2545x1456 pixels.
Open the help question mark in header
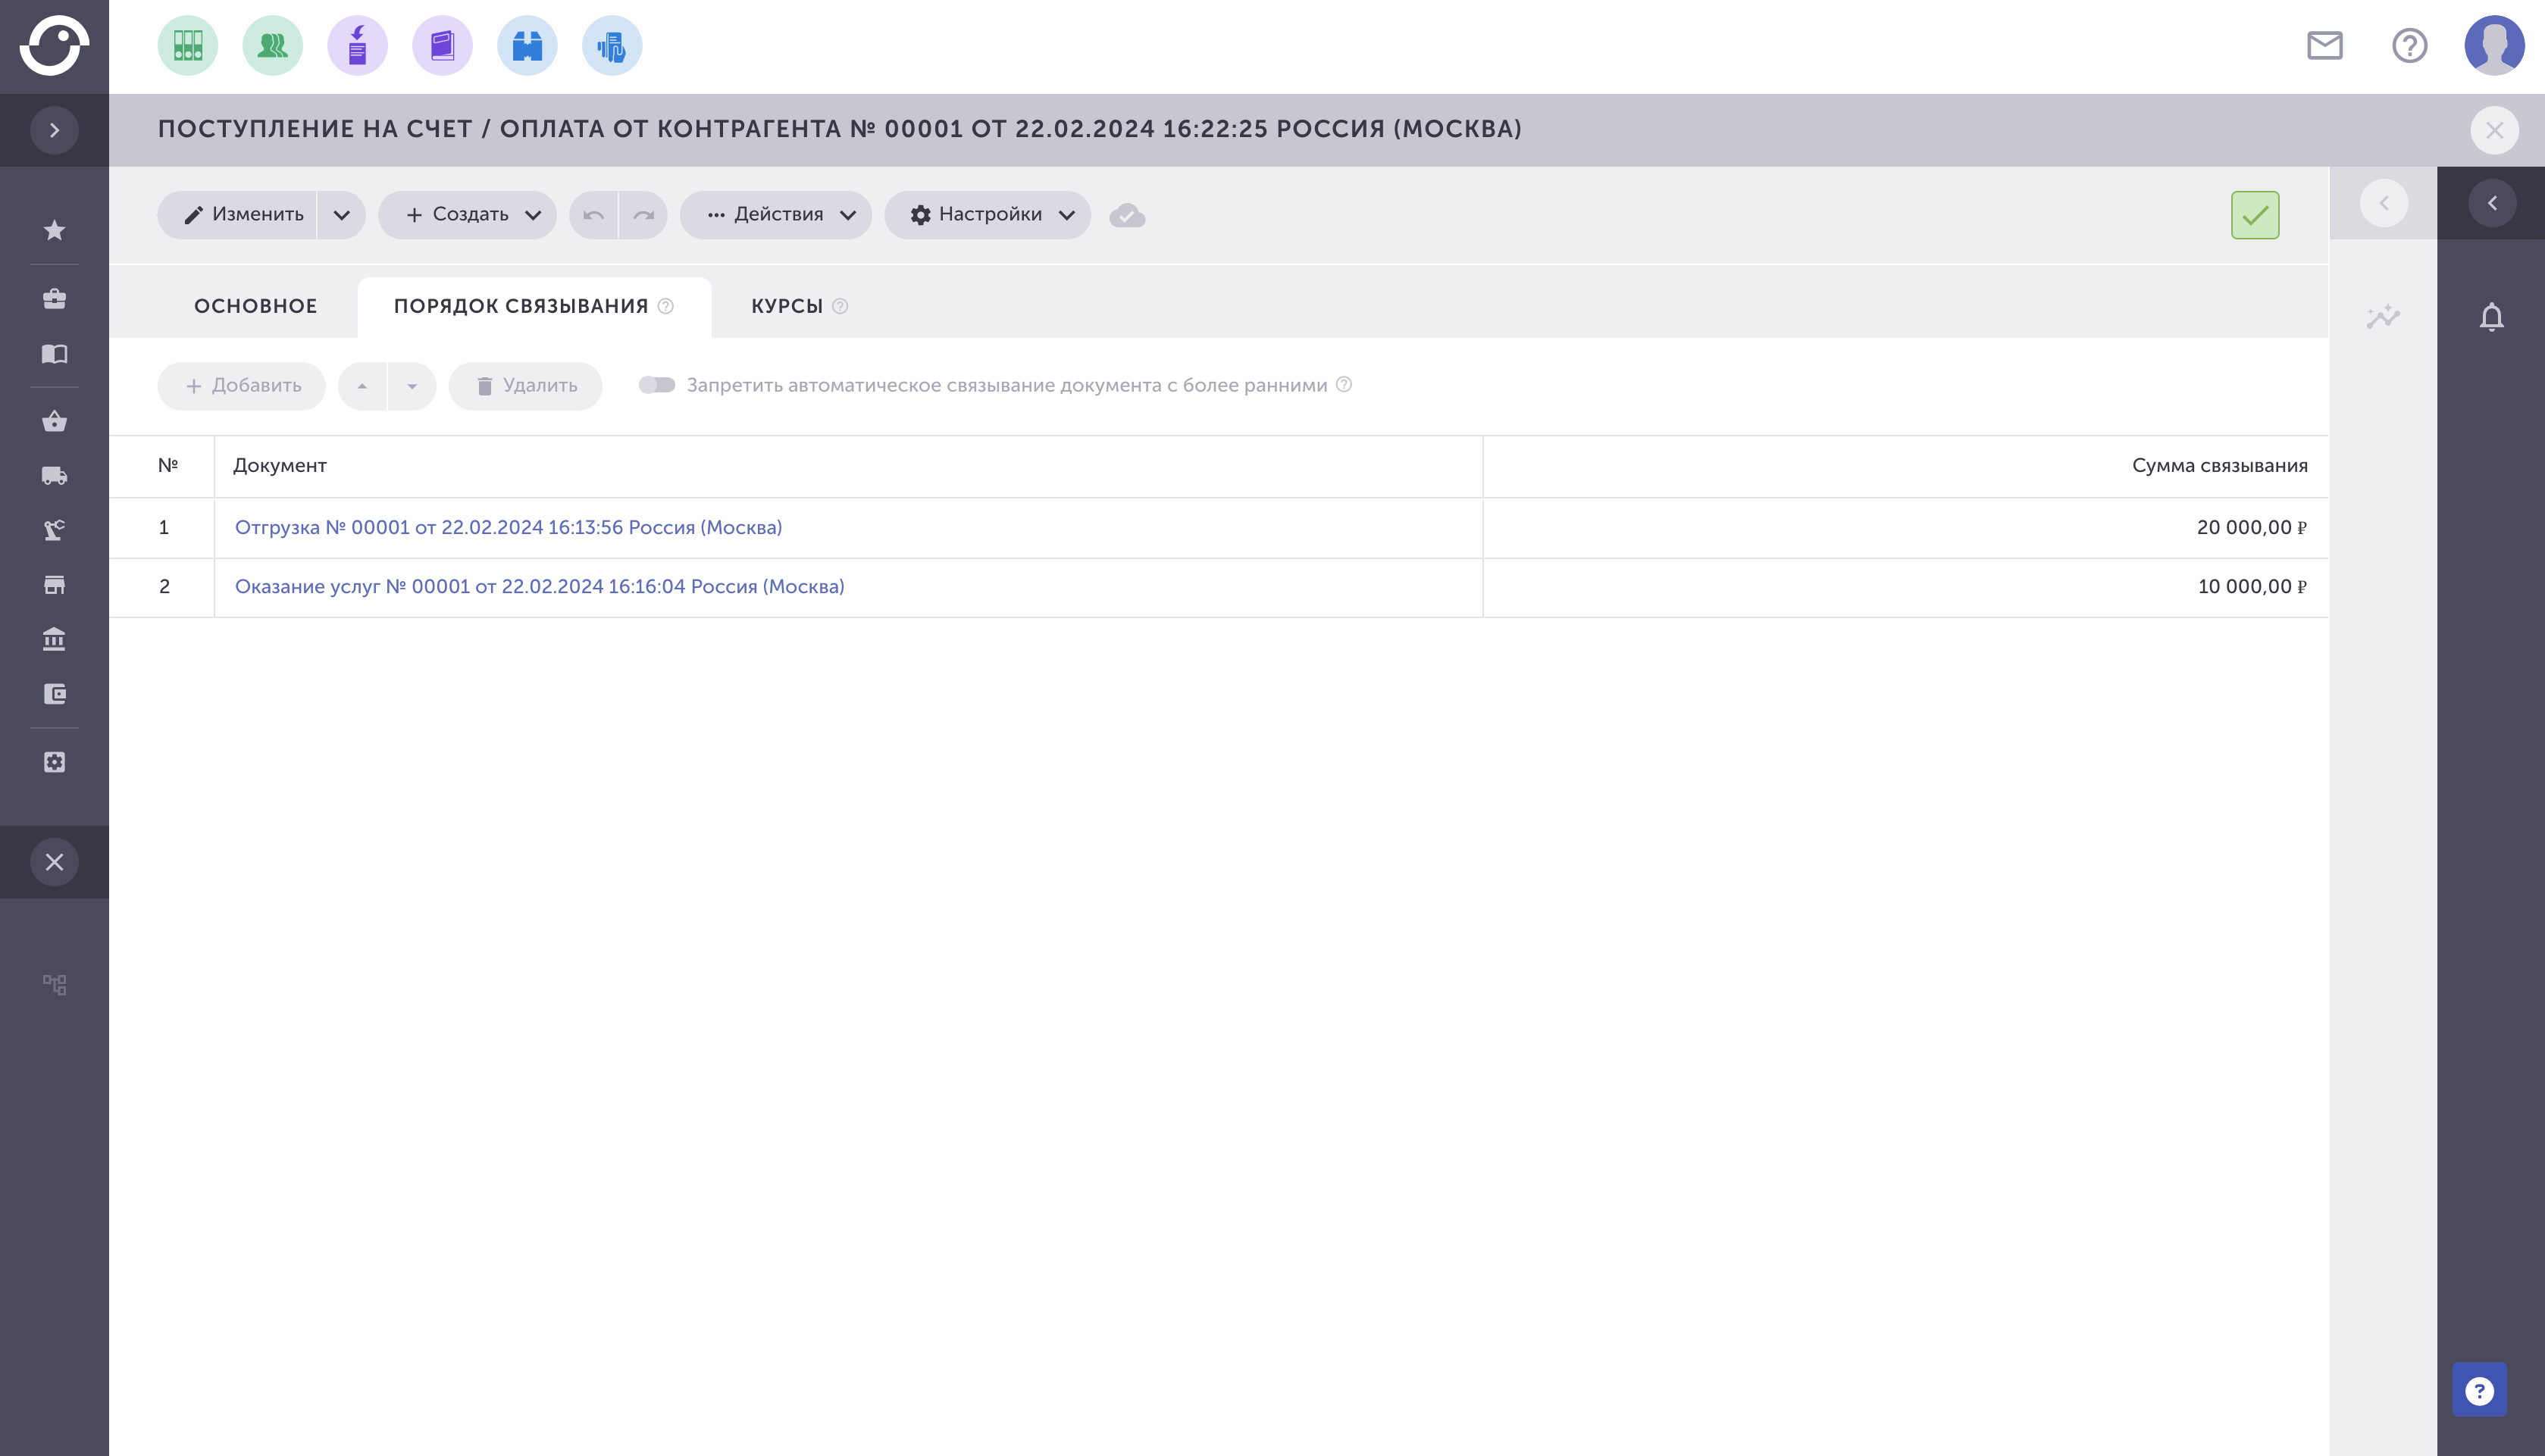[x=2410, y=45]
